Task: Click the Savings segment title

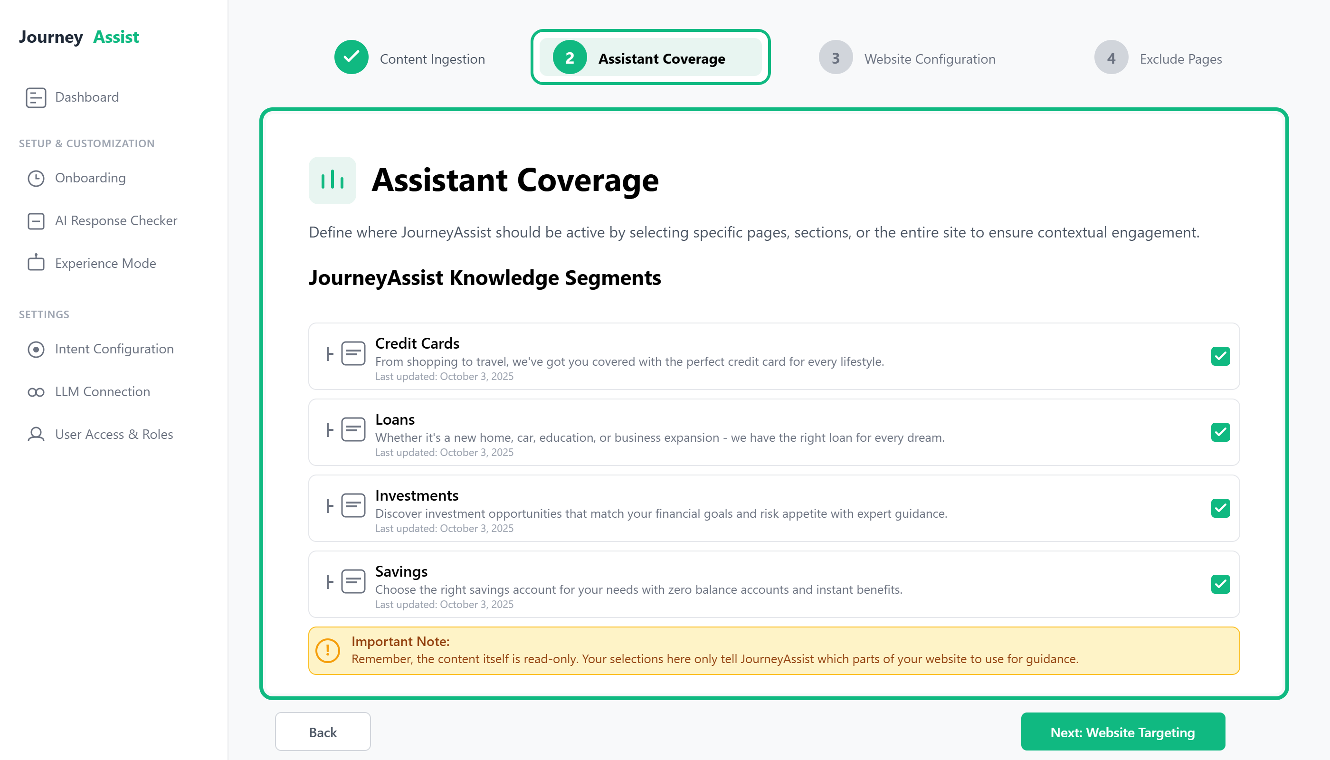Action: coord(401,571)
